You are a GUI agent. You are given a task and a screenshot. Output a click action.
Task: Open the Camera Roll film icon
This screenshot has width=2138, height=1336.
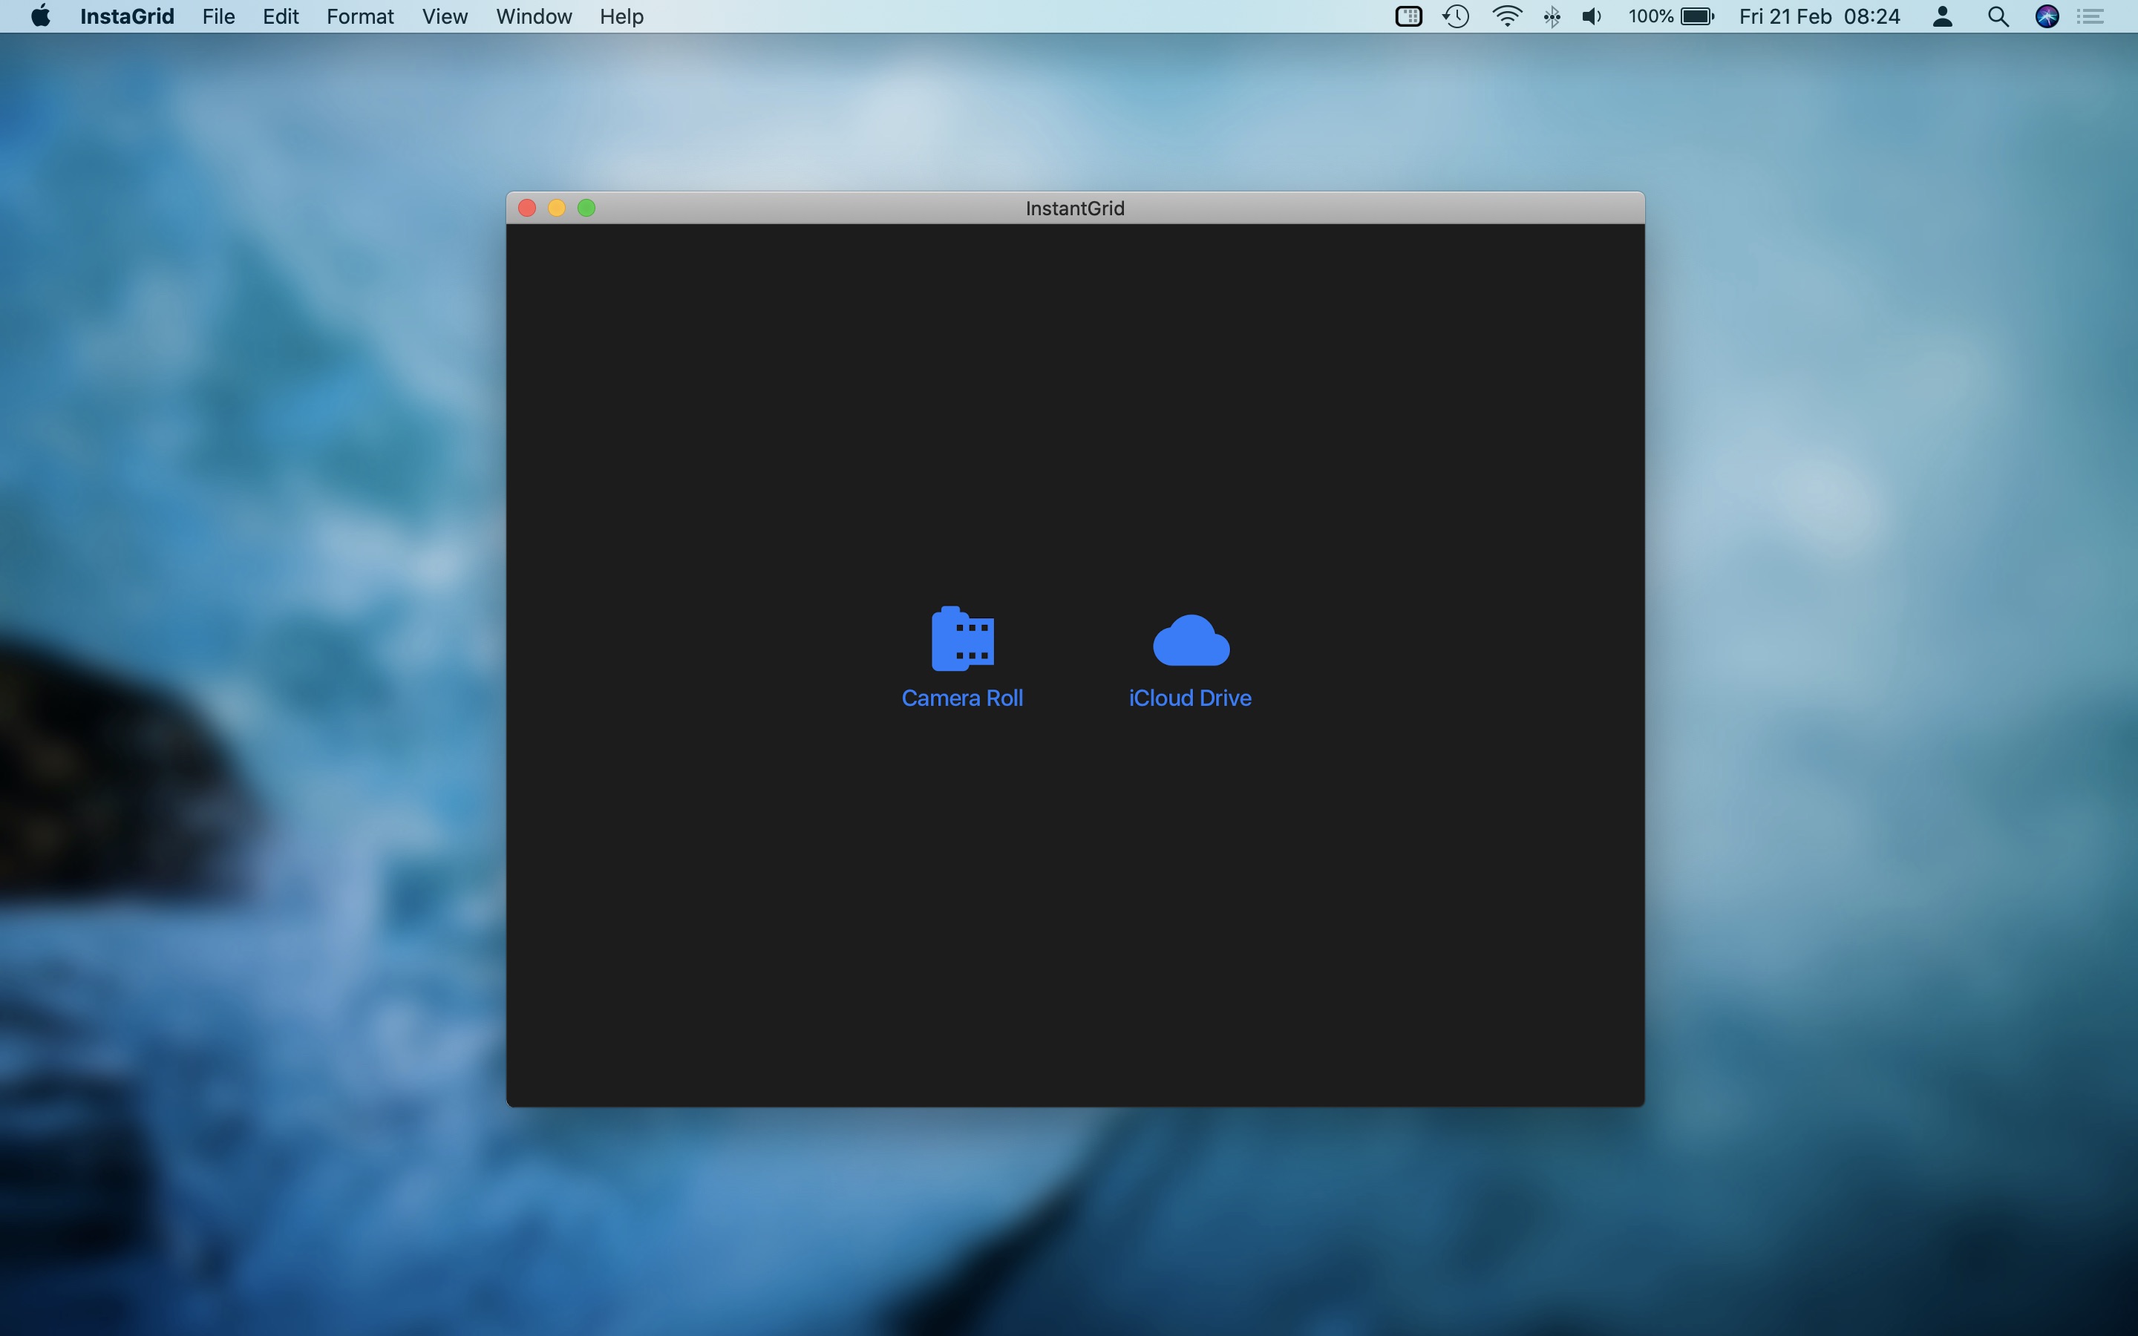point(962,639)
